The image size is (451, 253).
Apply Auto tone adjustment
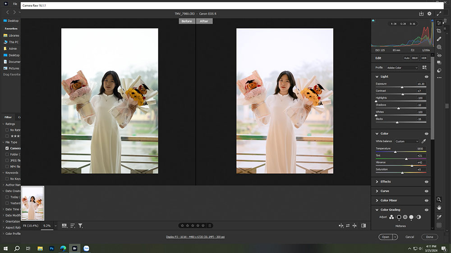[407, 58]
